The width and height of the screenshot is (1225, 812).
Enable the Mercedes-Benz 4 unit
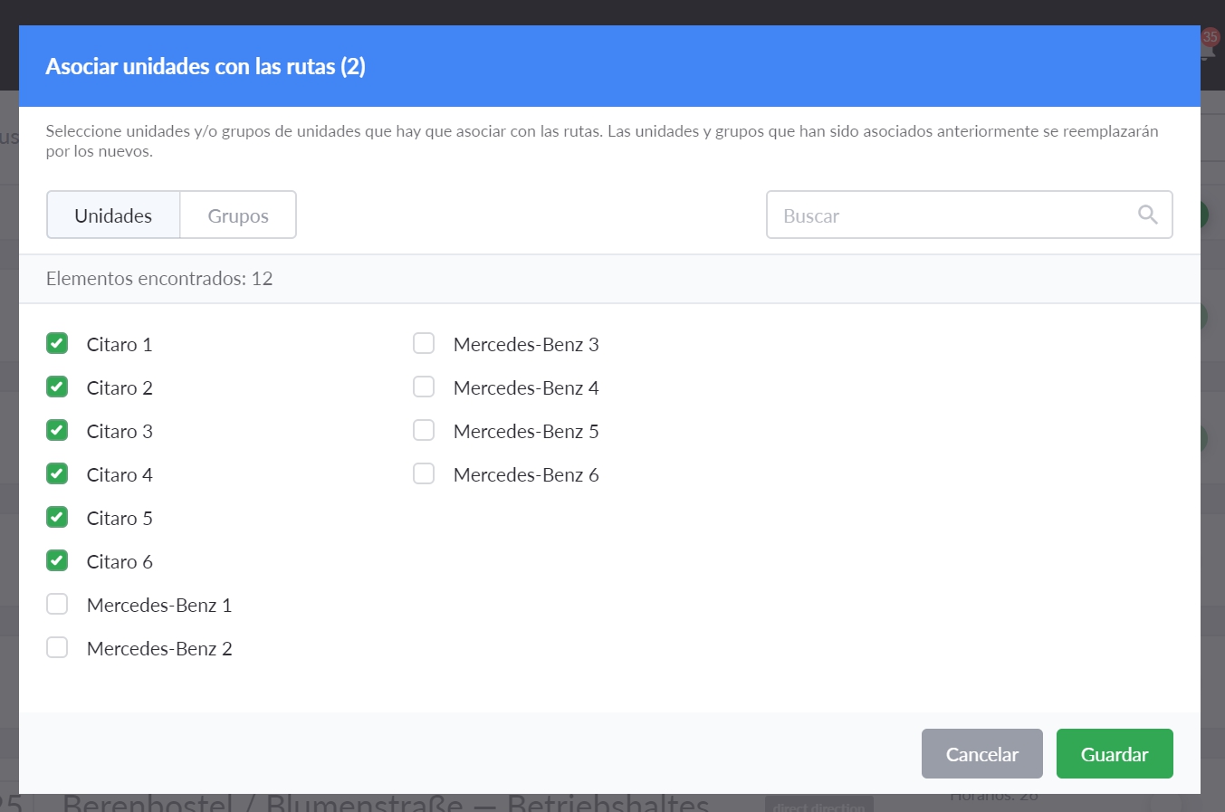pos(424,387)
